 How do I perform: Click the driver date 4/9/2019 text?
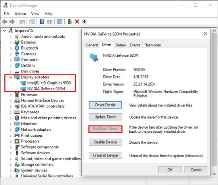tap(141, 77)
